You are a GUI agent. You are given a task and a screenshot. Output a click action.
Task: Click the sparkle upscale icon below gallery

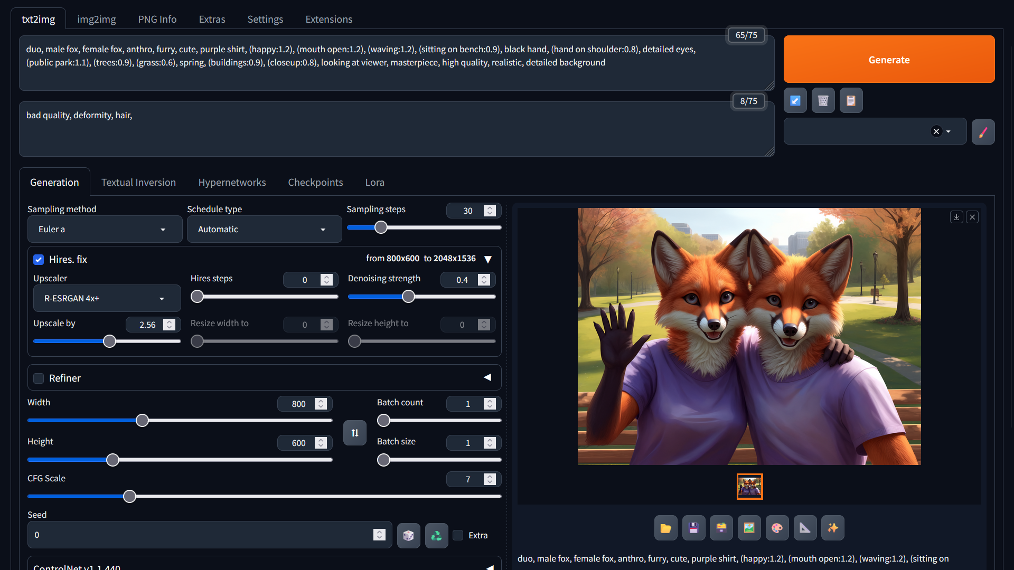(x=832, y=528)
